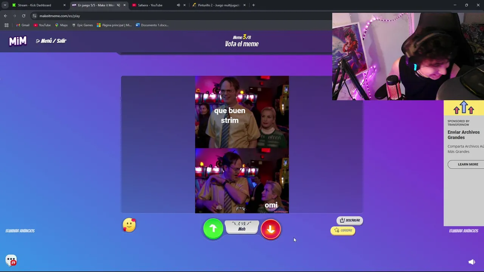Open the emoji reaction picker
Image resolution: width=484 pixels, height=272 pixels.
click(129, 225)
